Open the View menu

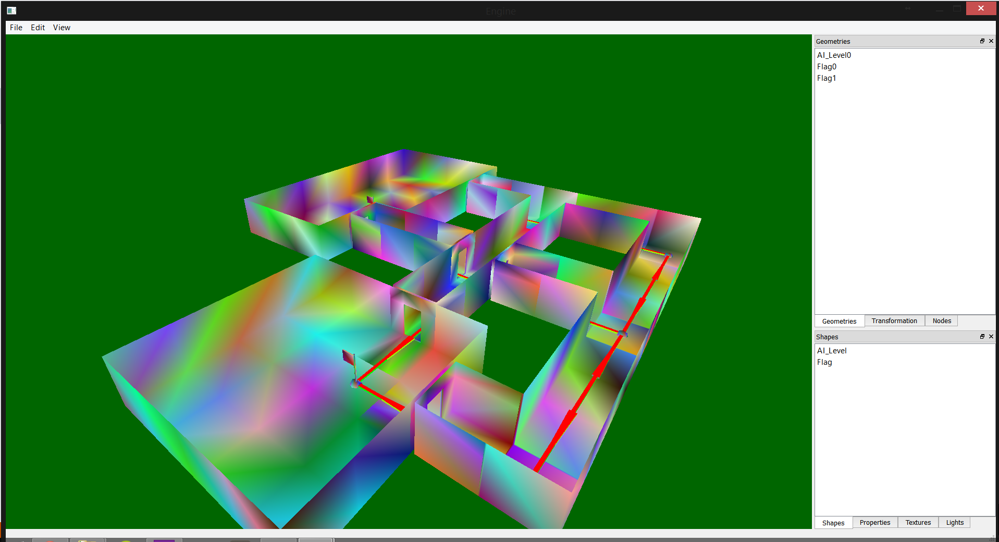pyautogui.click(x=61, y=28)
